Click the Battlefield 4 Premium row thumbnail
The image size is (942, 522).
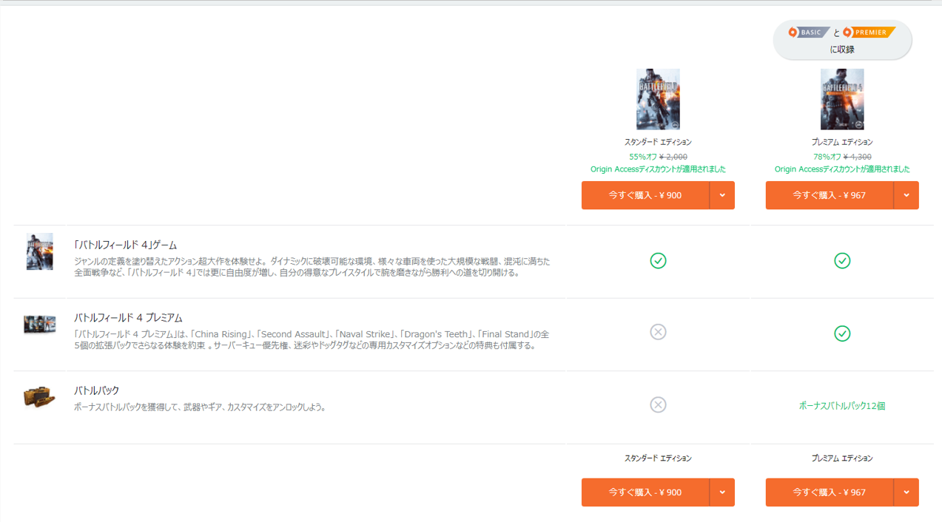(40, 325)
